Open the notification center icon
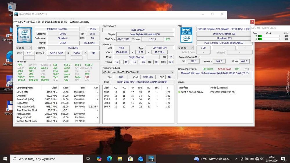This screenshot has width=290, height=163. tap(283, 159)
